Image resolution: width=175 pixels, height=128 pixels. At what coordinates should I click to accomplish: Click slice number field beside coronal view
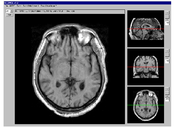(x=167, y=61)
